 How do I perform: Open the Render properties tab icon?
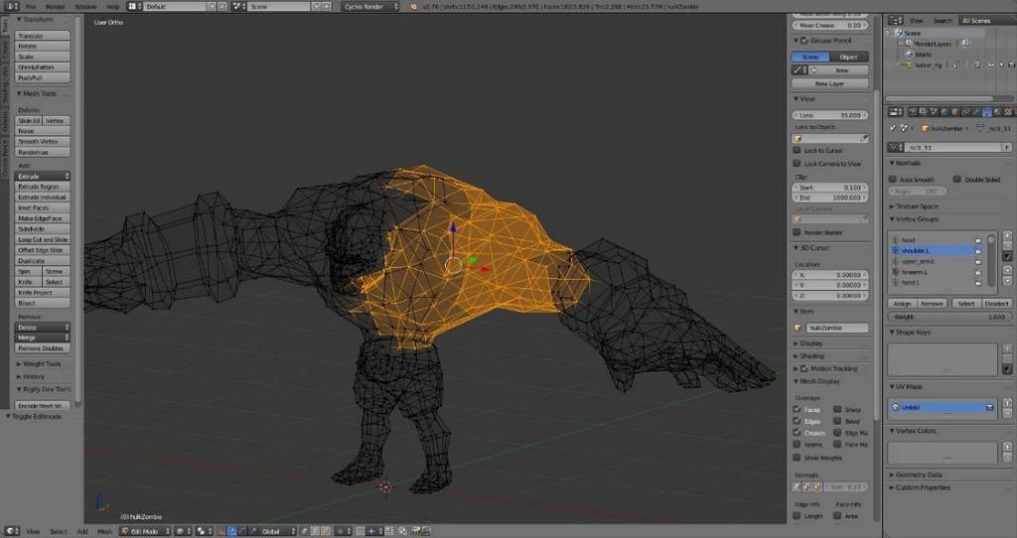tap(913, 112)
